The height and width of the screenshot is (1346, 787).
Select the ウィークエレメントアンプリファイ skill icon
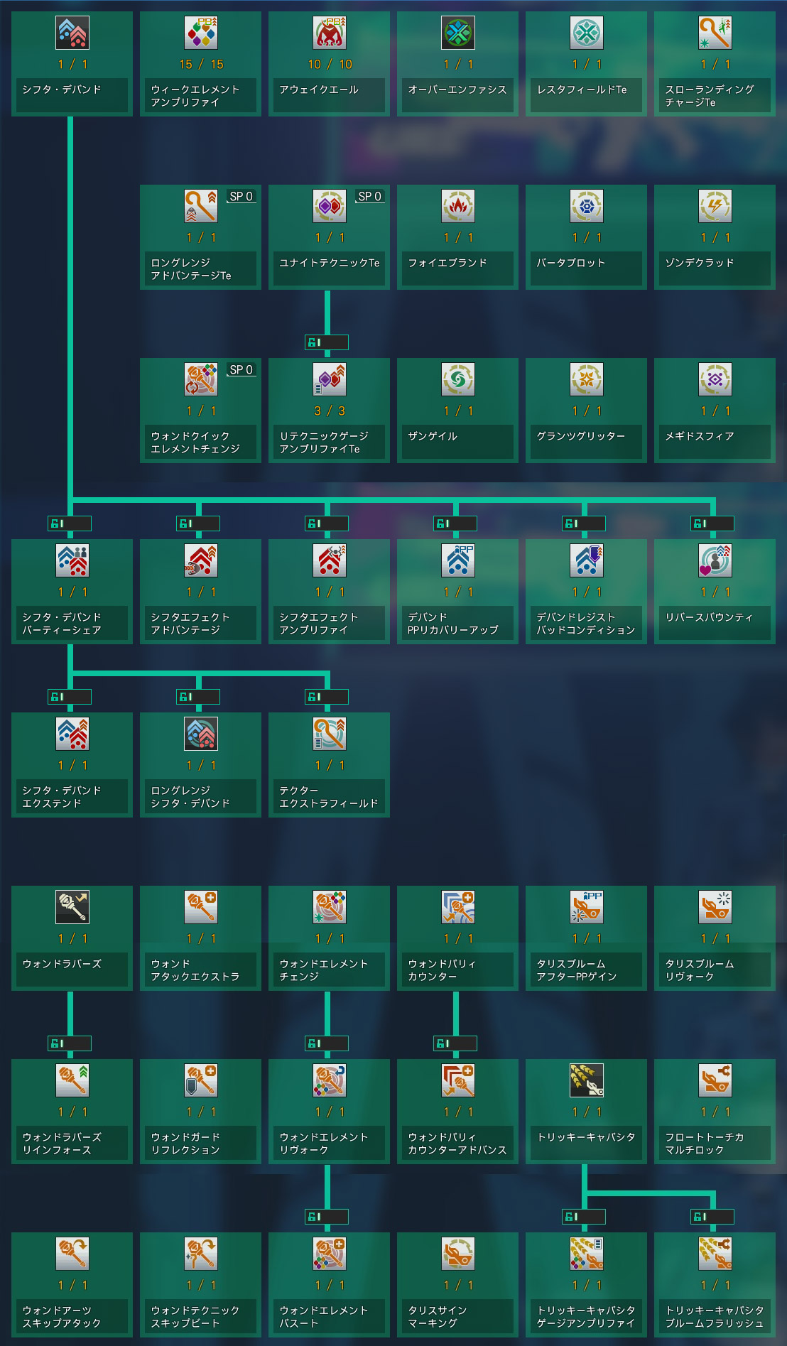(201, 33)
